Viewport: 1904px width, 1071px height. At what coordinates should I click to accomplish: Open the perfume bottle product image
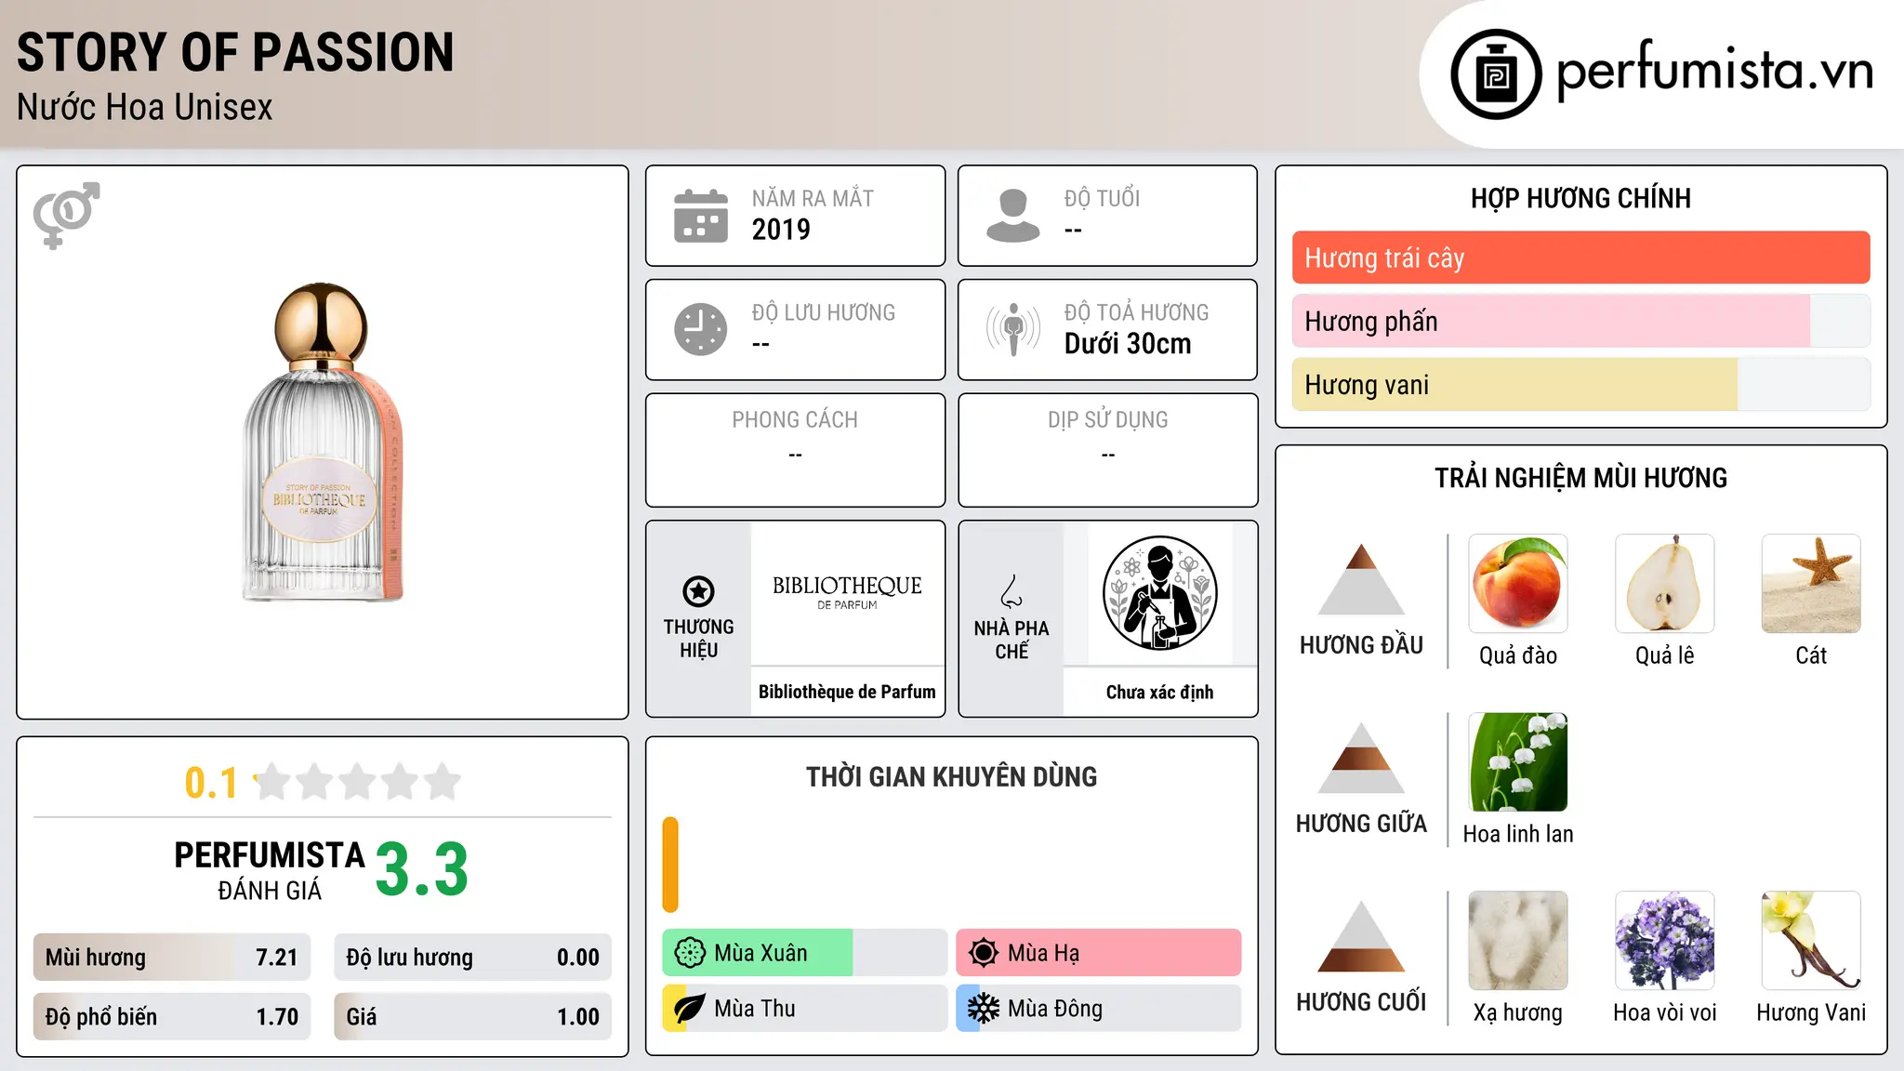coord(323,443)
